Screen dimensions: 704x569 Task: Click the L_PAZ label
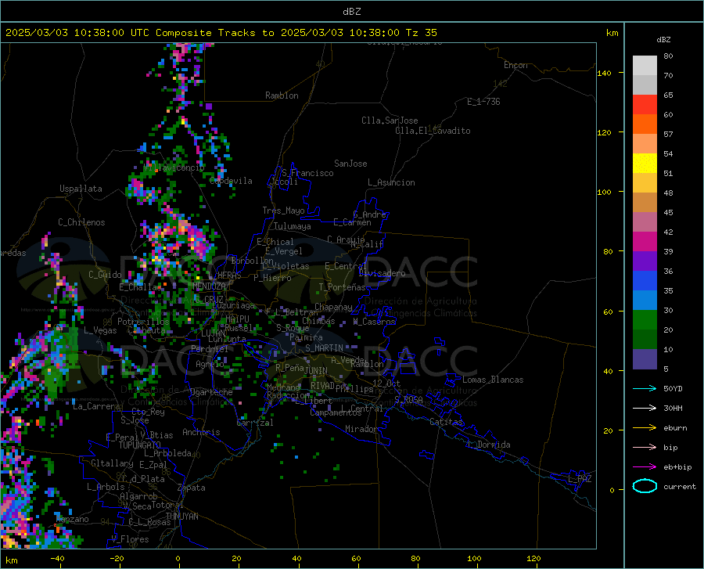tap(580, 479)
